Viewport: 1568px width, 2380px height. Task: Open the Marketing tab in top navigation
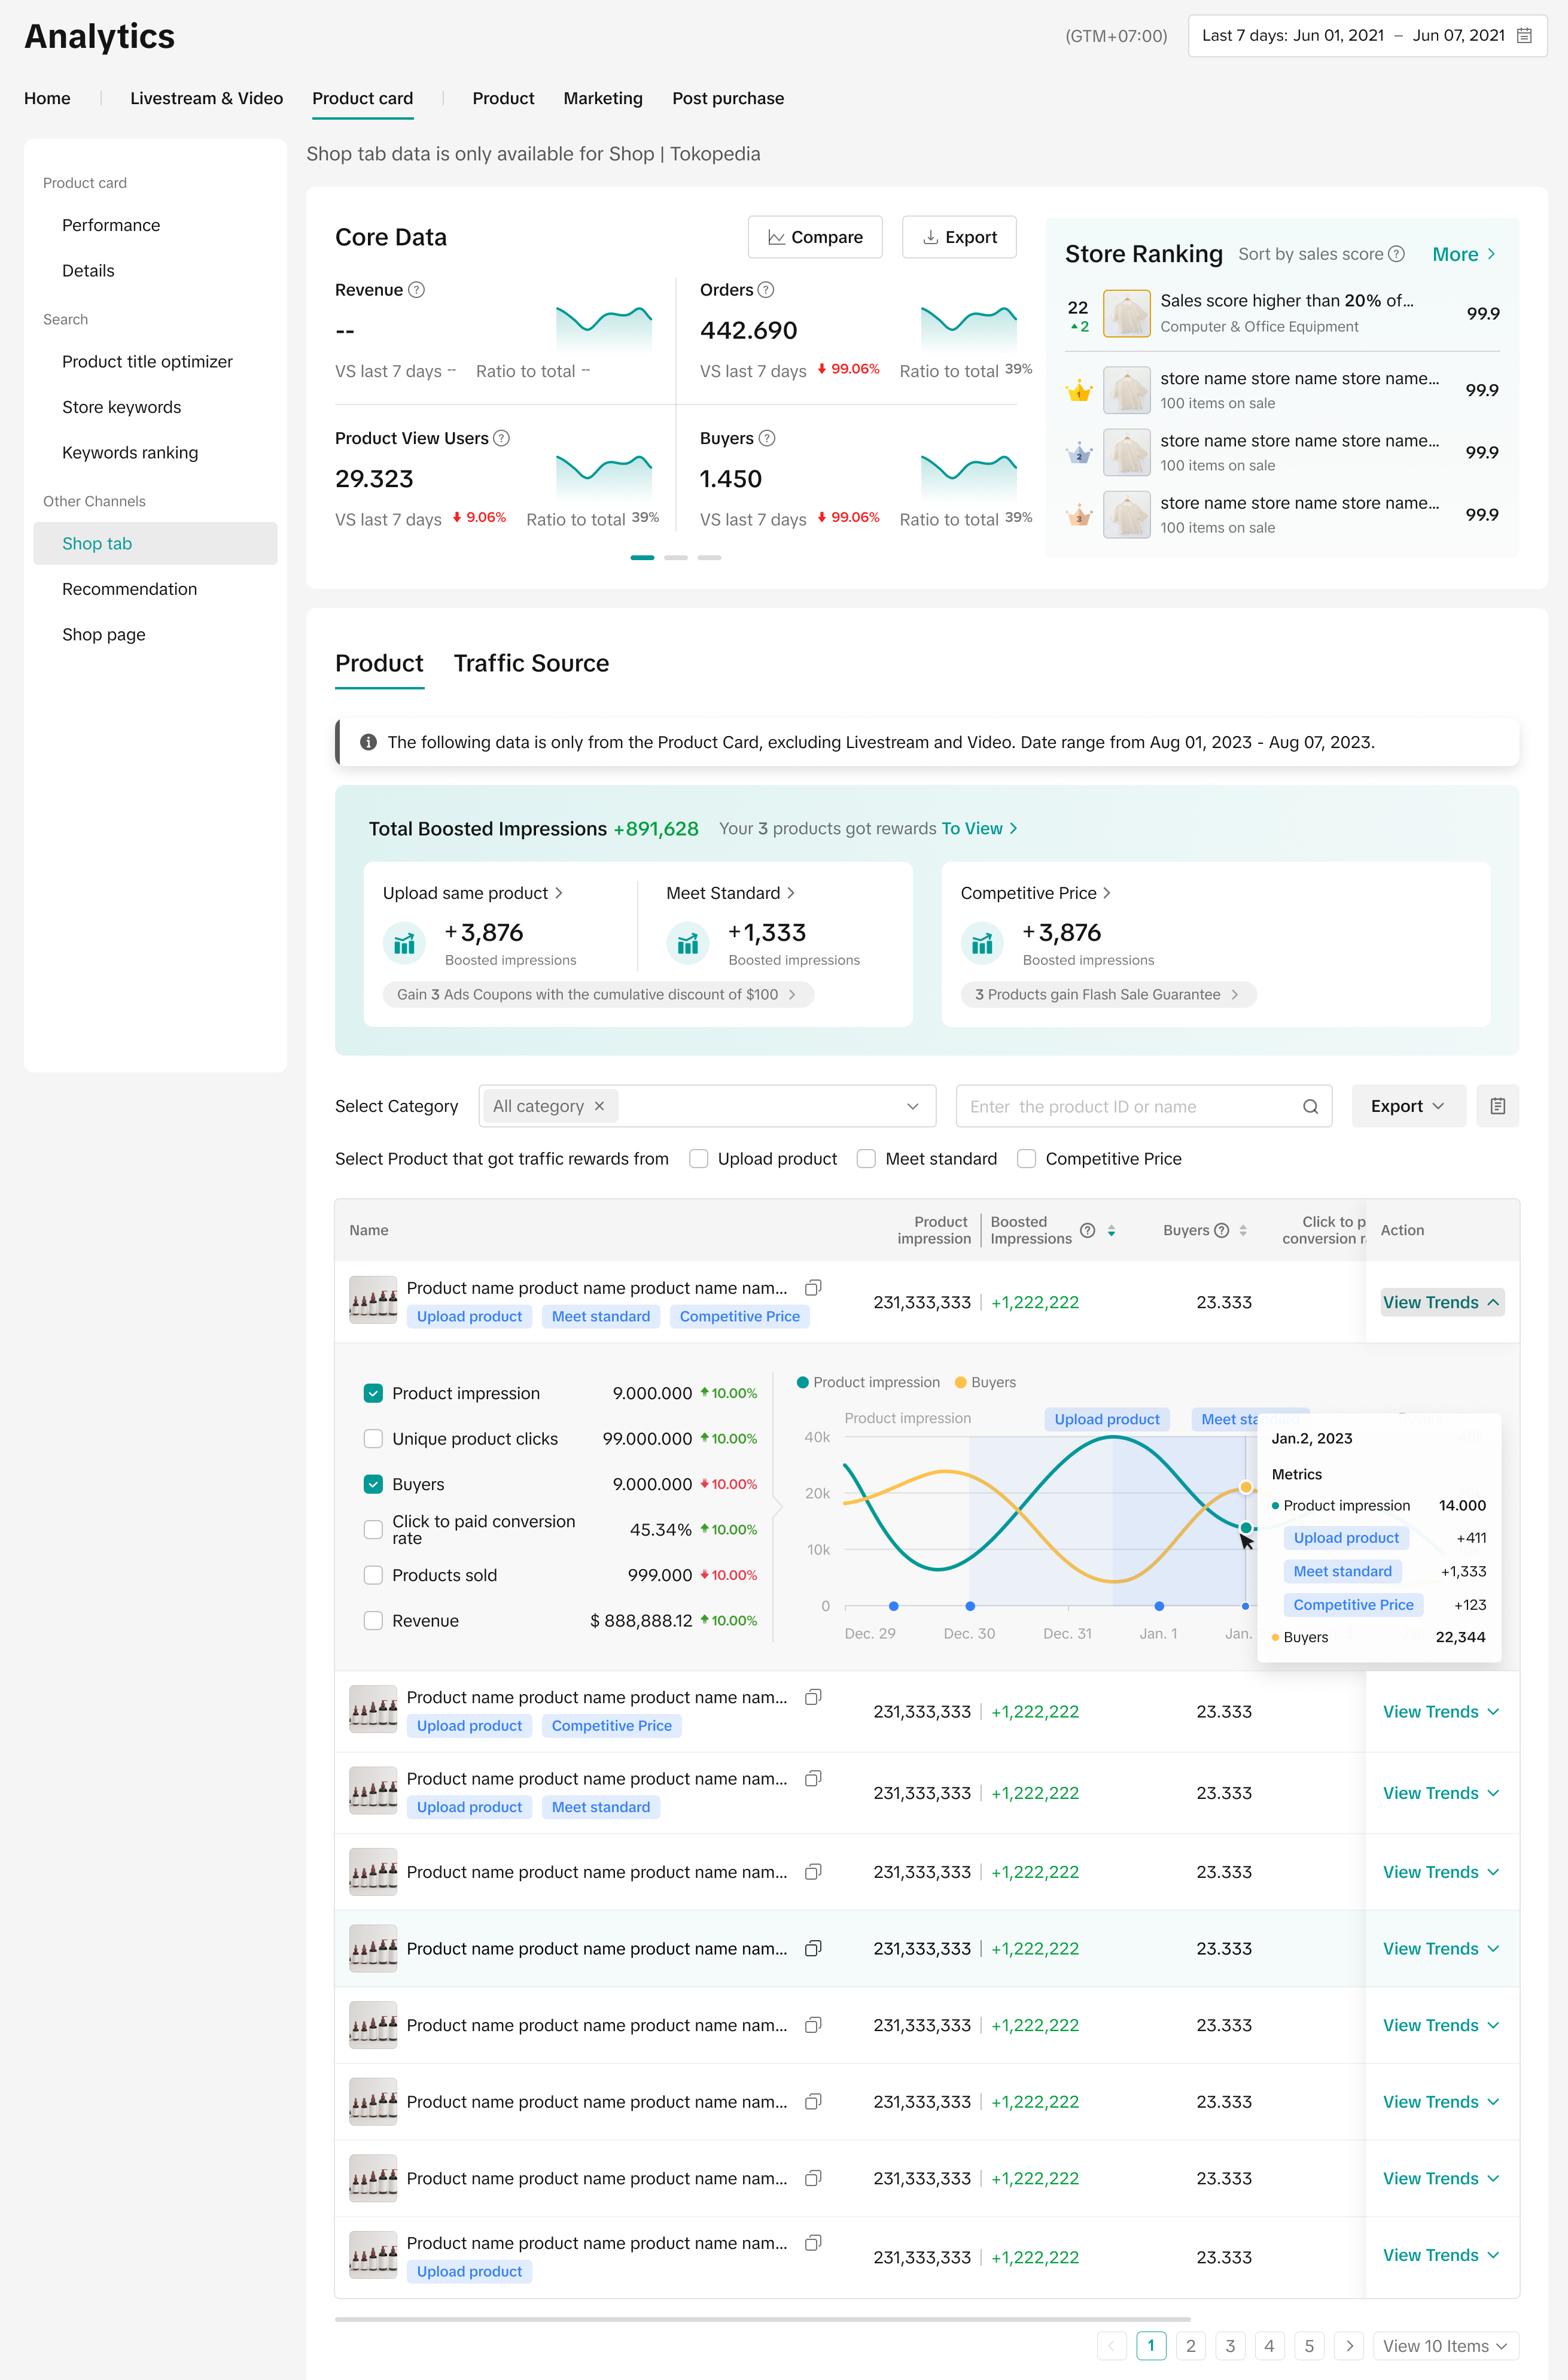click(603, 98)
